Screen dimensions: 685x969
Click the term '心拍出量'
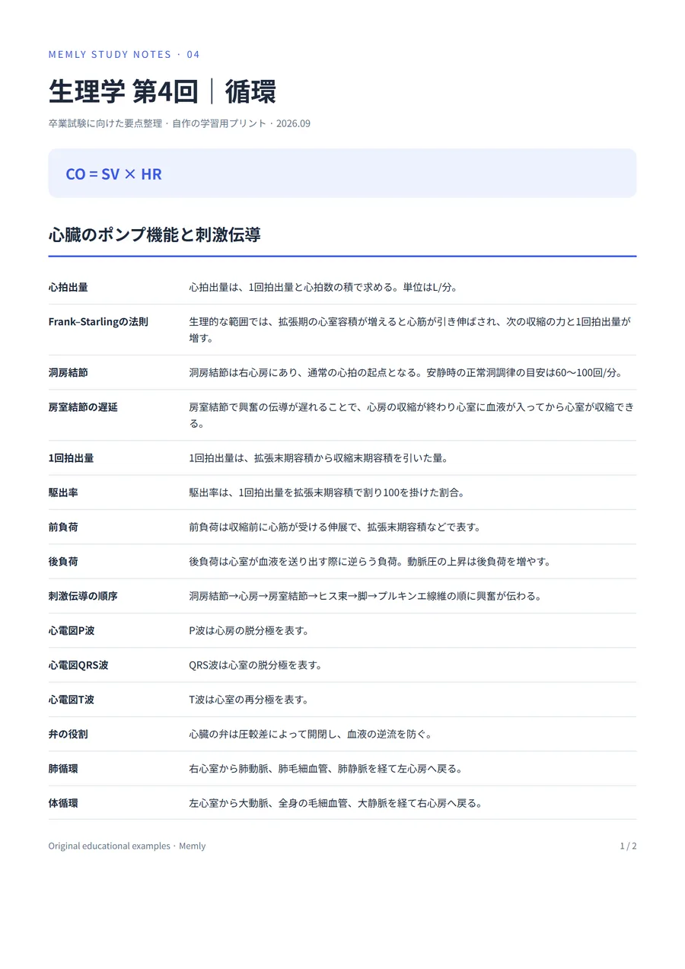[x=68, y=287]
